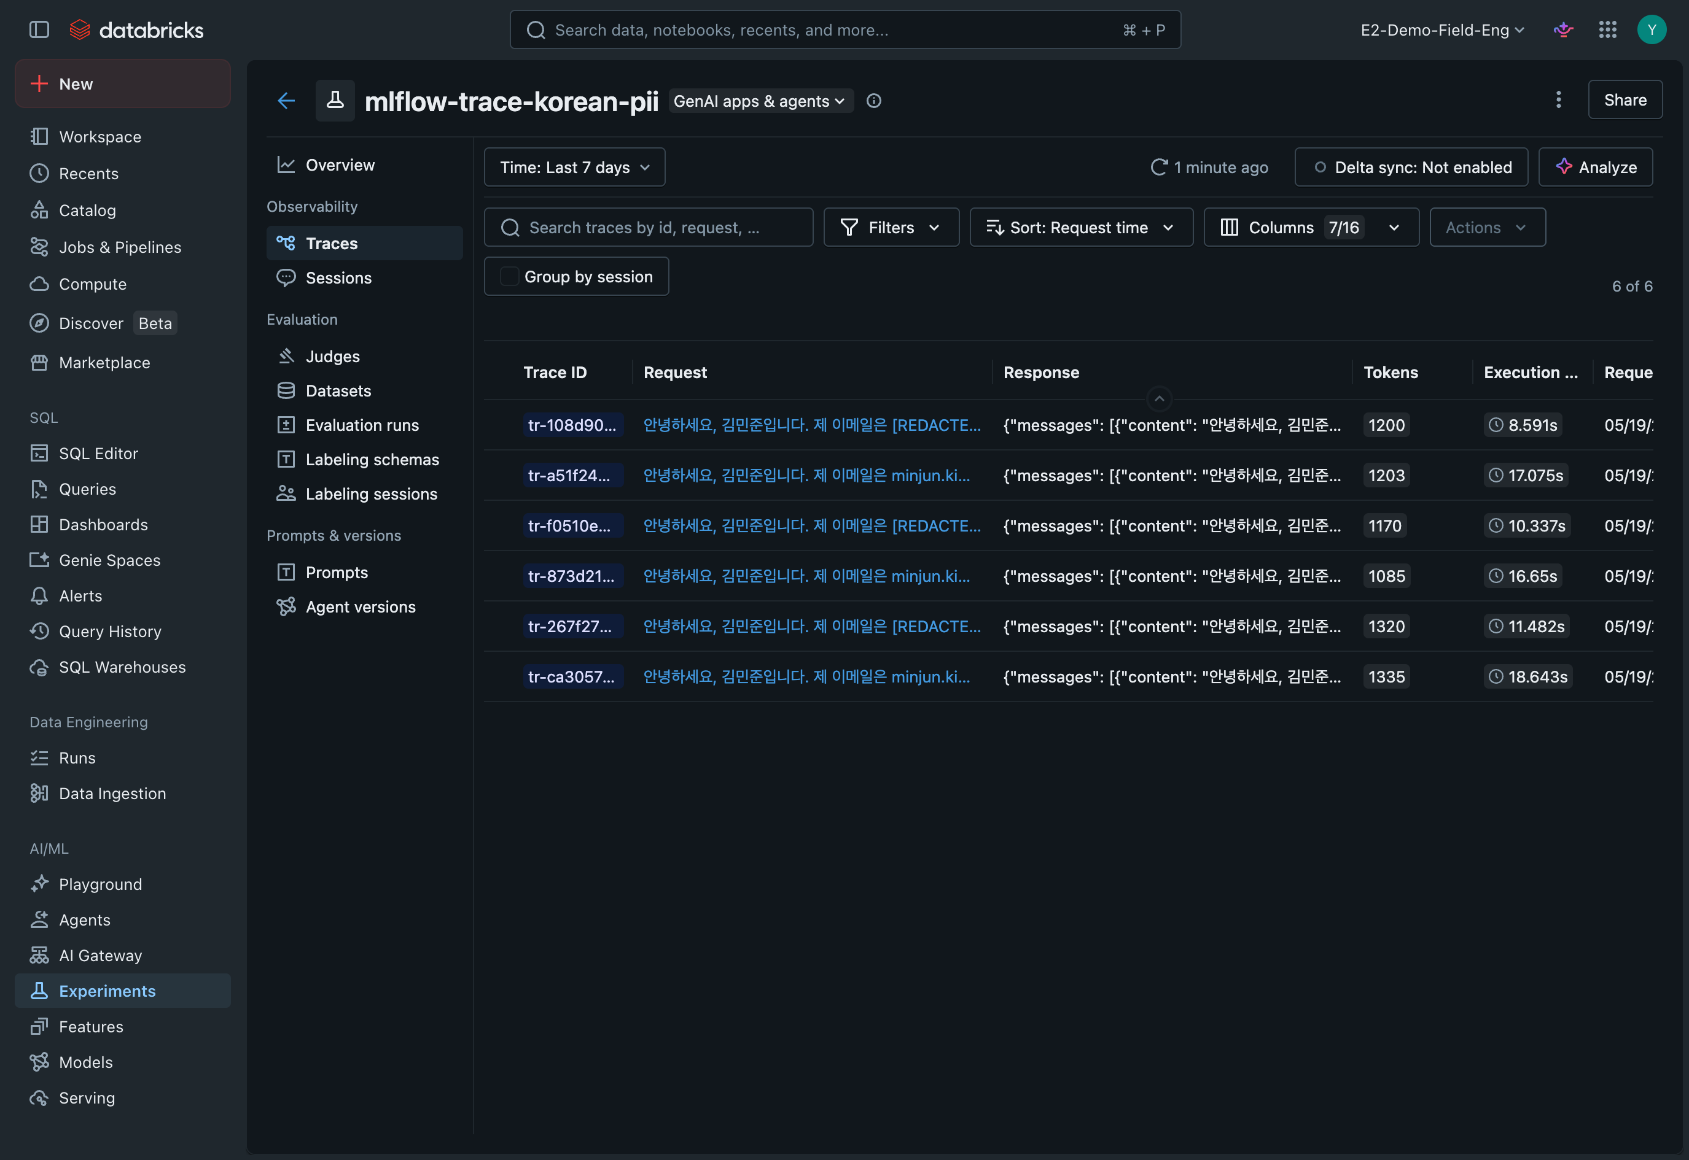Open the Time: Last 7 days dropdown
This screenshot has width=1689, height=1160.
[575, 167]
